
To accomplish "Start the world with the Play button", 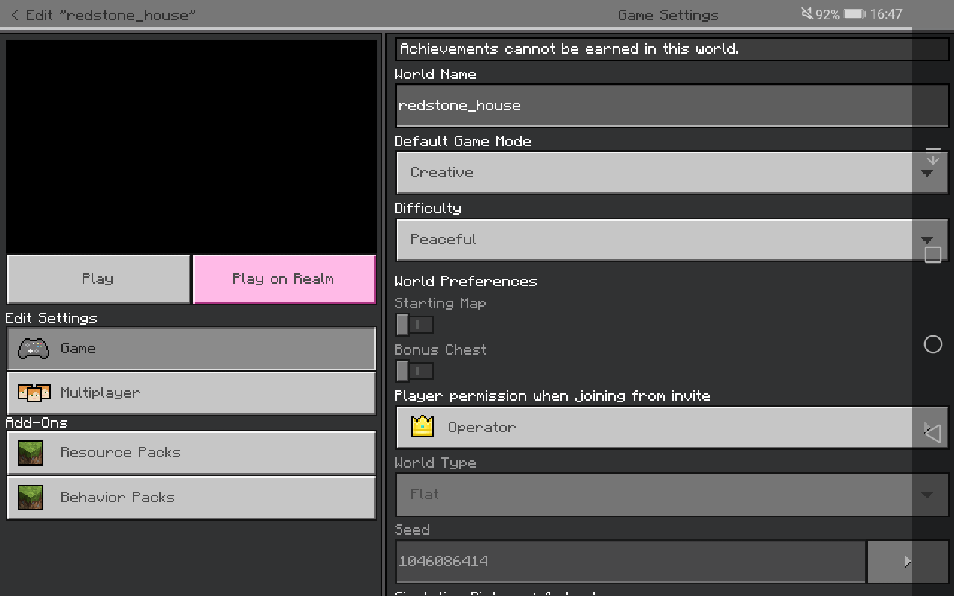I will pos(98,279).
